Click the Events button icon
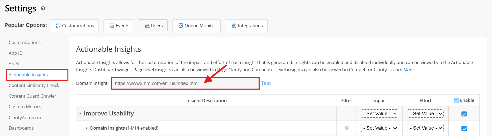This screenshot has width=492, height=136. click(x=112, y=26)
